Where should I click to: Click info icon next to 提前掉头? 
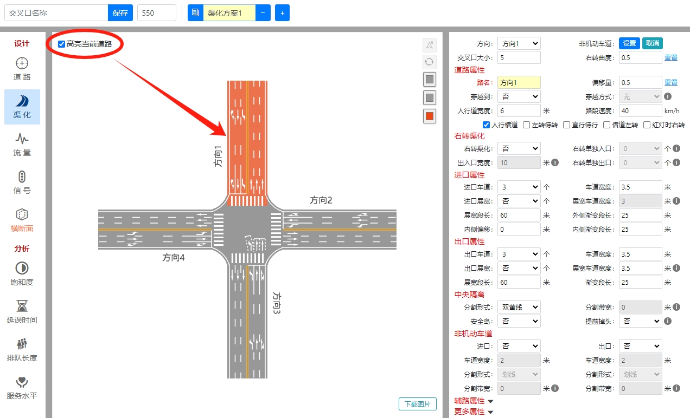click(x=668, y=321)
